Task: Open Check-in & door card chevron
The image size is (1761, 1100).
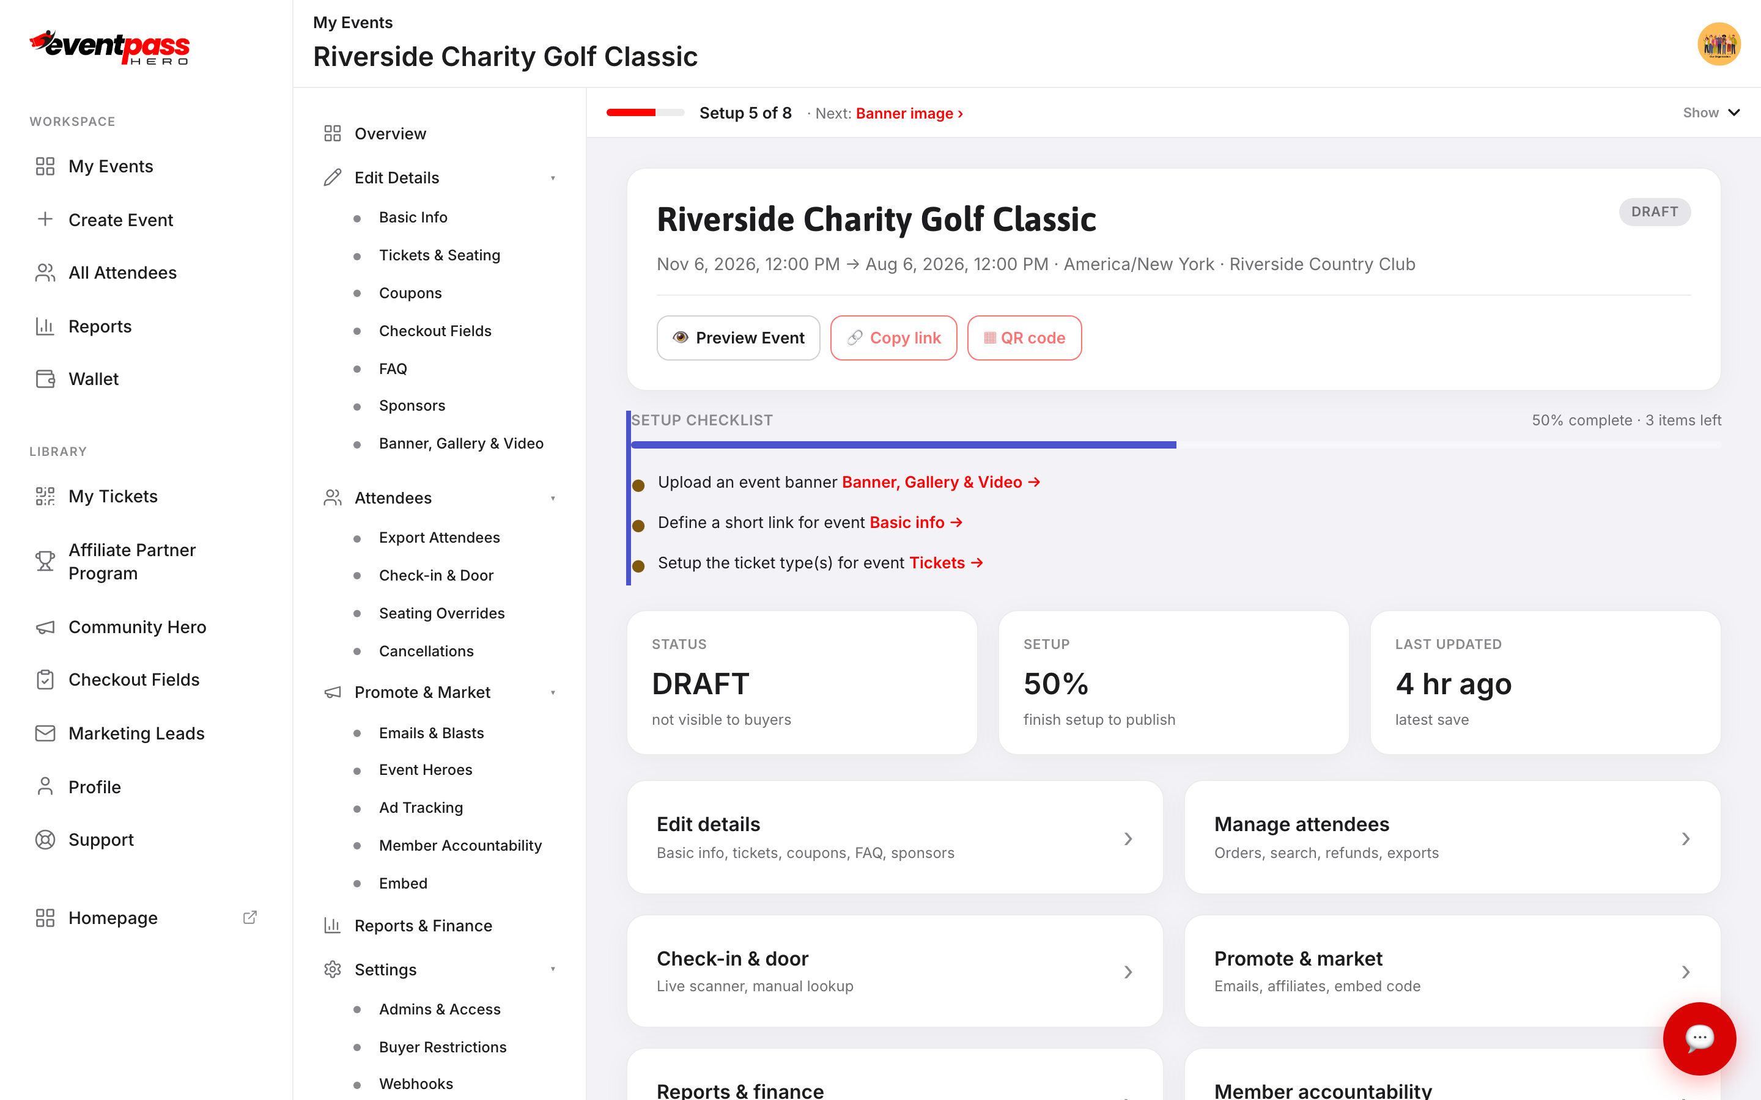Action: 1128,972
